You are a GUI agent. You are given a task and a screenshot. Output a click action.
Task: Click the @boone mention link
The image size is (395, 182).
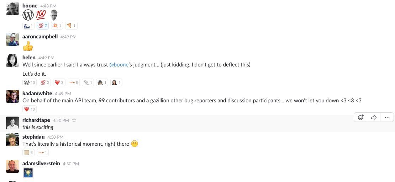click(x=119, y=65)
